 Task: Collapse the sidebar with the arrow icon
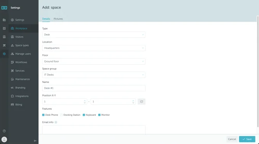(x=35, y=141)
